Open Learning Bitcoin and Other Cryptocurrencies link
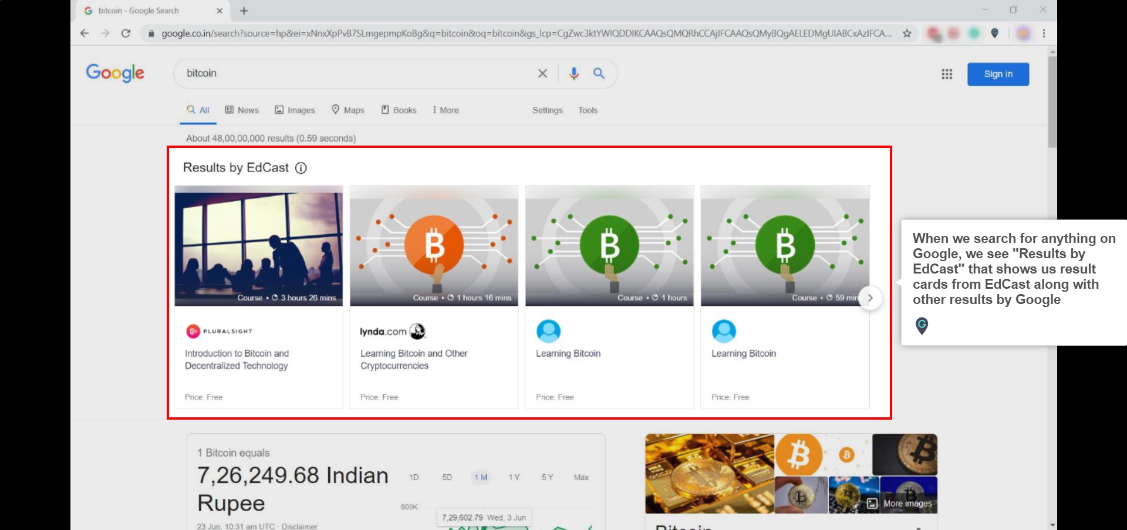The width and height of the screenshot is (1127, 530). pos(414,360)
